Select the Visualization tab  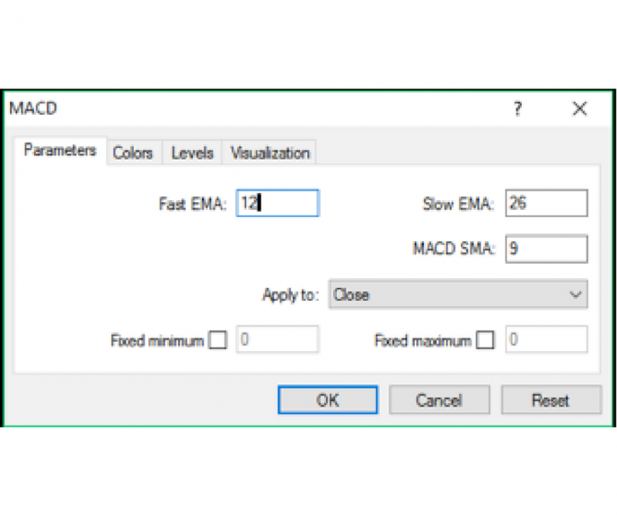point(269,153)
